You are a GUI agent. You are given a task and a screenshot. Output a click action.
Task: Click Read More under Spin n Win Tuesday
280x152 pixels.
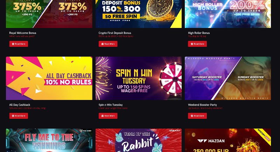[x=108, y=116]
